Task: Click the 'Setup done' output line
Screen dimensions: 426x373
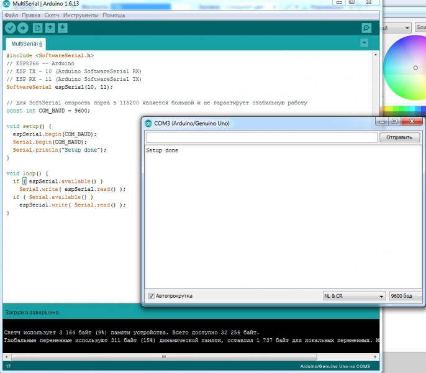Action: [x=162, y=150]
